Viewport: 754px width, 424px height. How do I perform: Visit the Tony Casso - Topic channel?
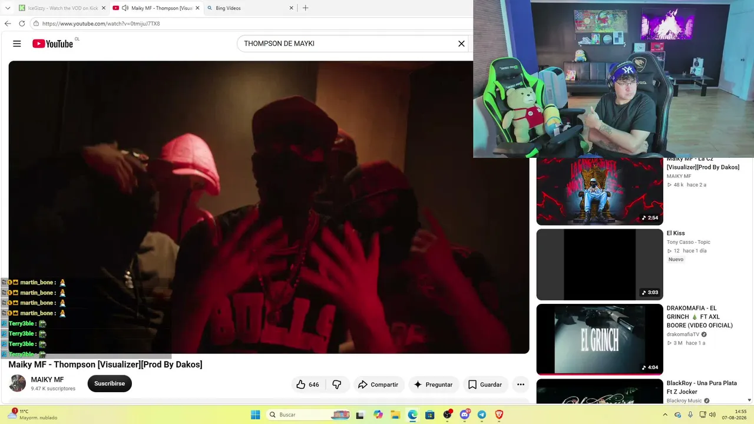[689, 242]
